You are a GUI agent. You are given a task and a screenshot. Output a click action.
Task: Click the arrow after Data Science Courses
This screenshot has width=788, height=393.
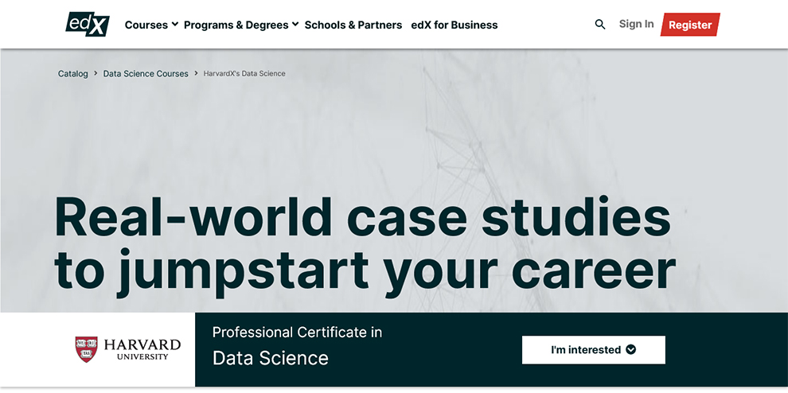coord(196,73)
